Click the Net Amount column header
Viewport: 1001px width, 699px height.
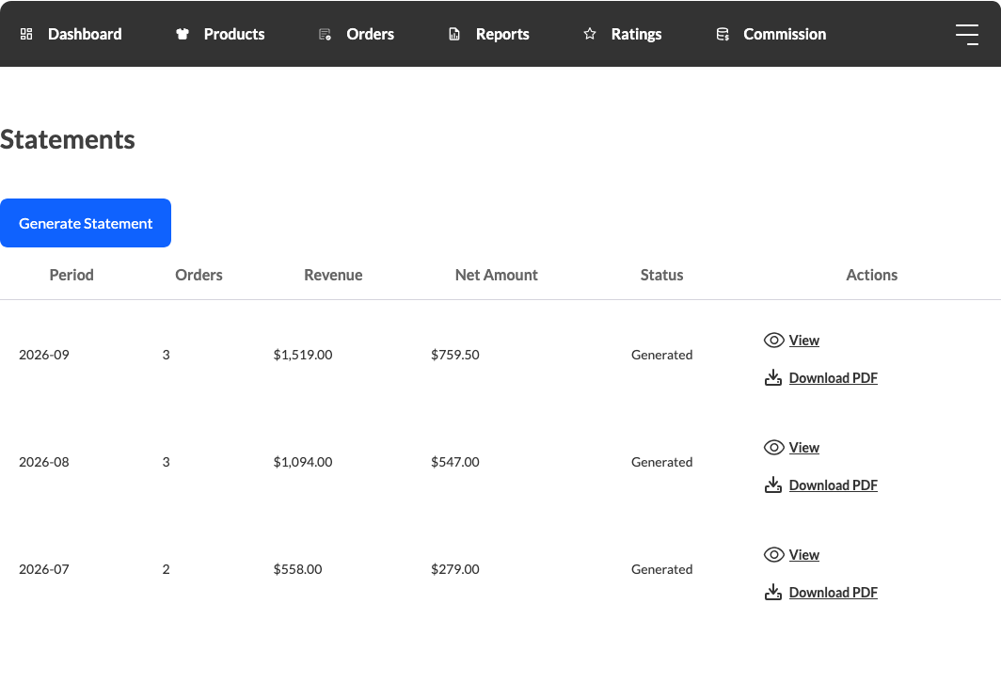coord(496,275)
